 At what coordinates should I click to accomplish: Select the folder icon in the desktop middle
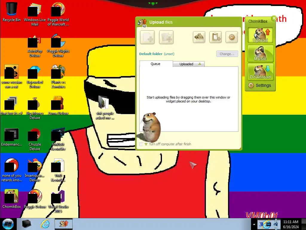click(x=105, y=108)
